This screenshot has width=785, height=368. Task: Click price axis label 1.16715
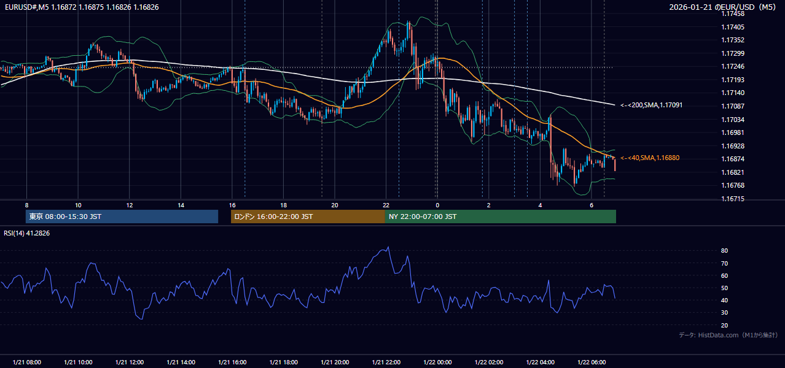733,199
